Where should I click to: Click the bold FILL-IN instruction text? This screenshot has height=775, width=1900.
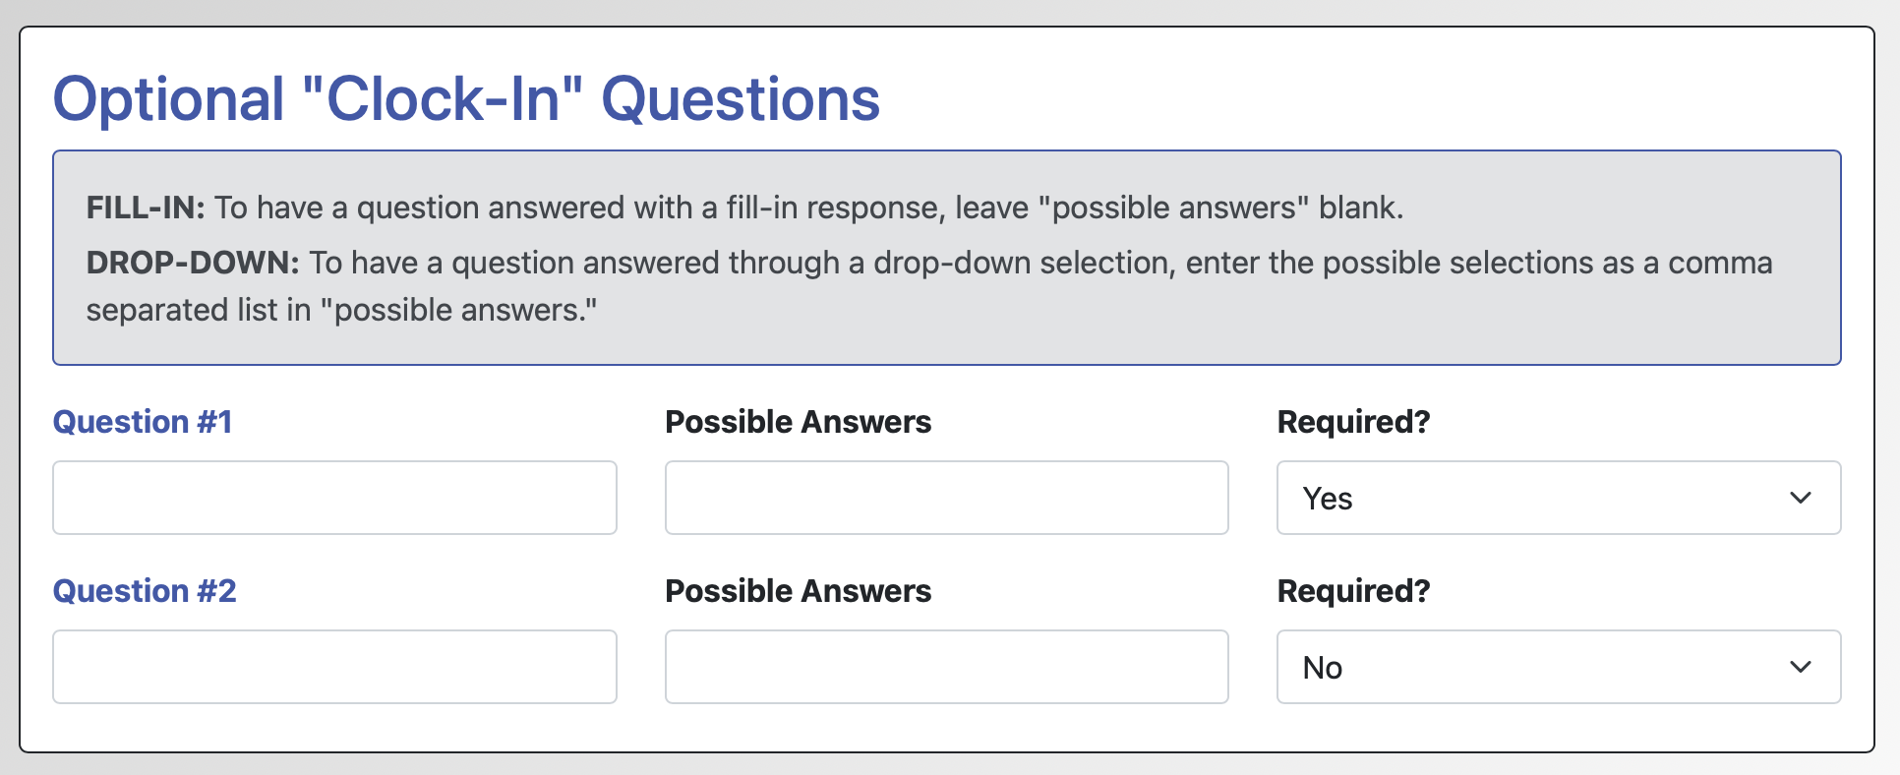(146, 208)
